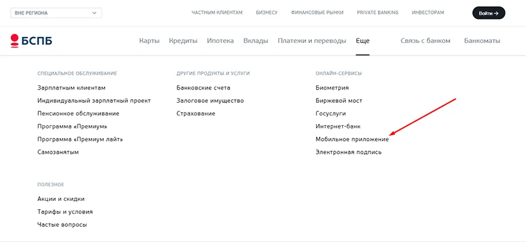Open Кредиты navigation item
The image size is (526, 242).
coord(183,41)
